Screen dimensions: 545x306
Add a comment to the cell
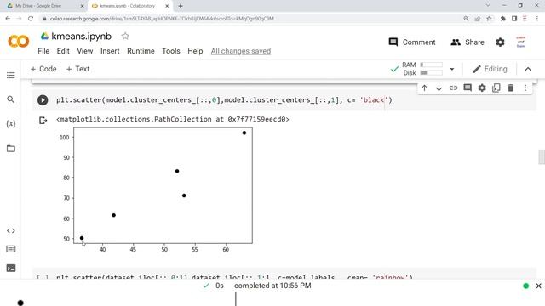point(468,88)
